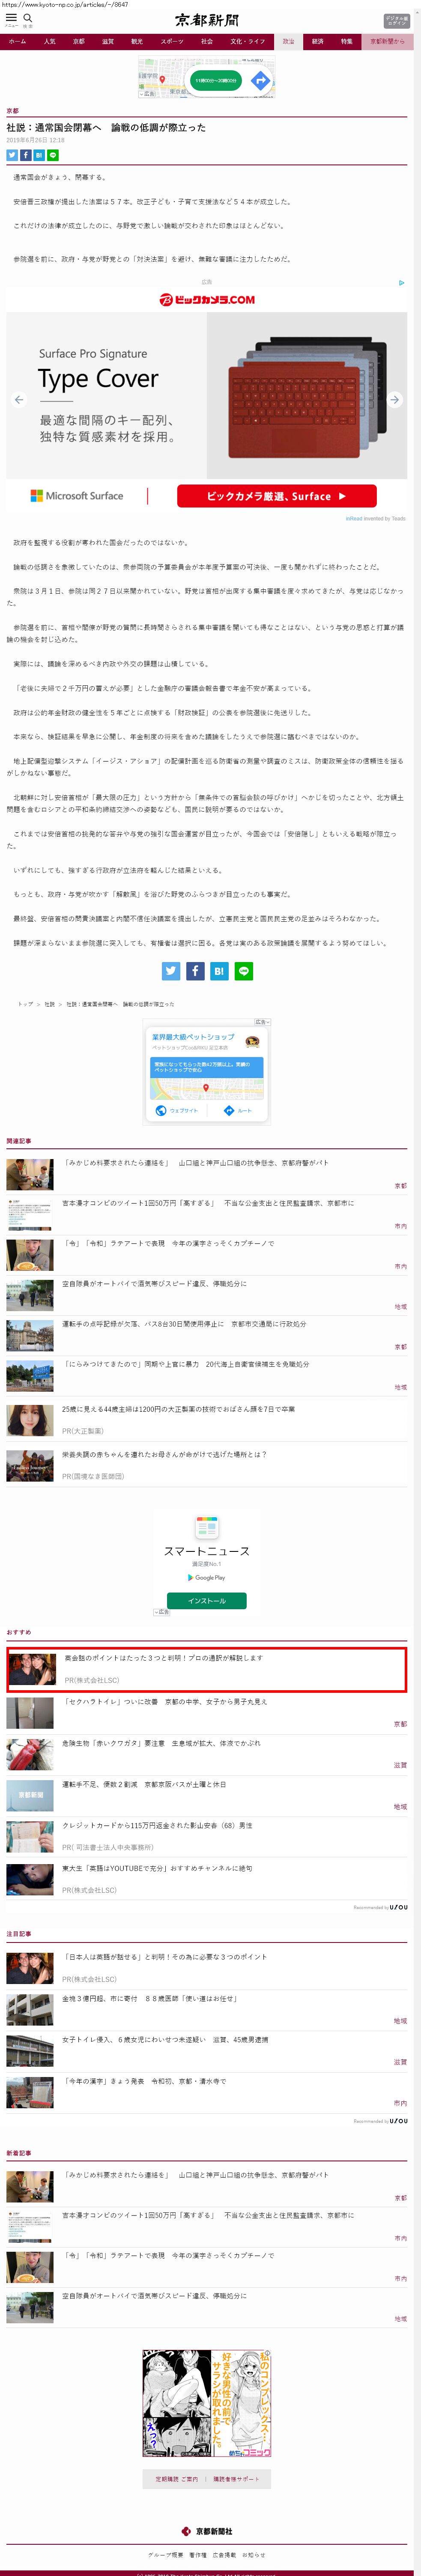Click the large LINE share icon below article
Screen dimensions: 421x2576
click(243, 970)
